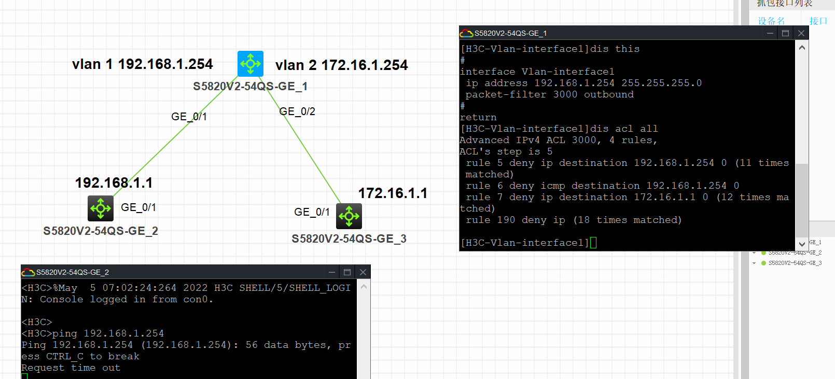Close the S5820V2-54QS-GE_2 terminal window
Viewport: 835px width, 379px height.
363,272
